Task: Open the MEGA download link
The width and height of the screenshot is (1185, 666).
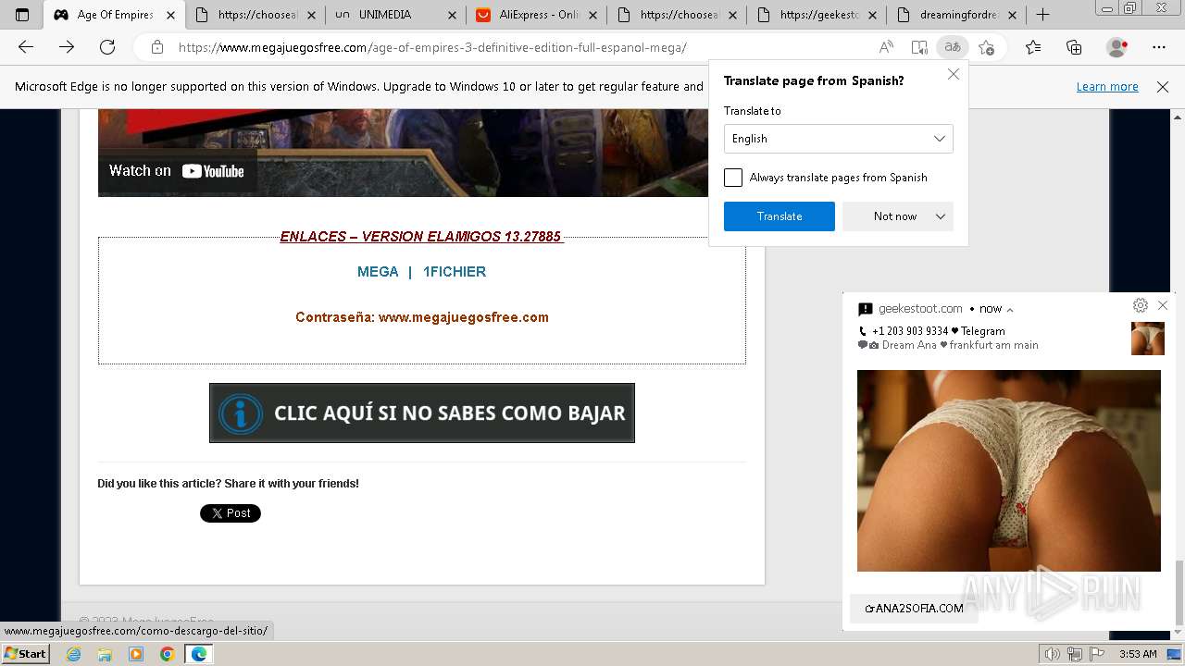Action: (x=378, y=272)
